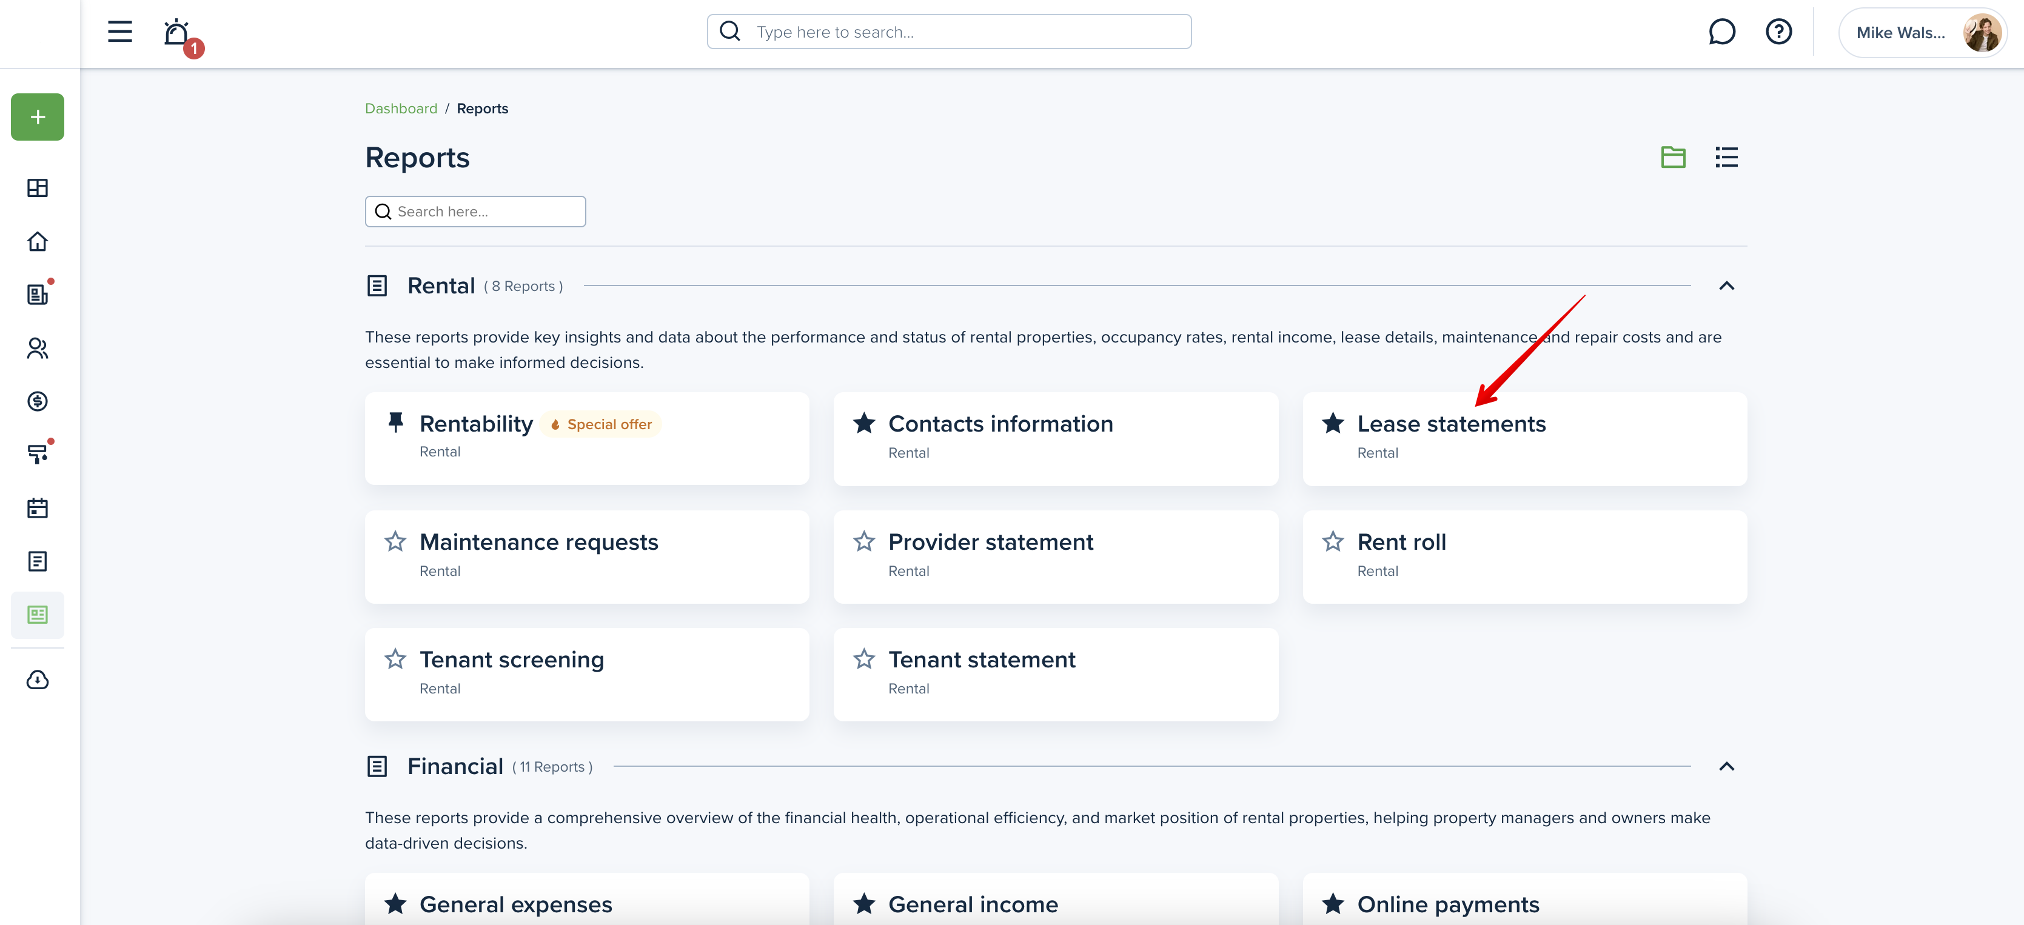
Task: Focus the top global search field
Action: [x=949, y=32]
